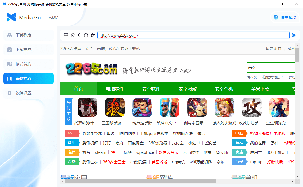Bookmark page with the star icon
Image resolution: width=303 pixels, height=187 pixels.
tap(93, 35)
